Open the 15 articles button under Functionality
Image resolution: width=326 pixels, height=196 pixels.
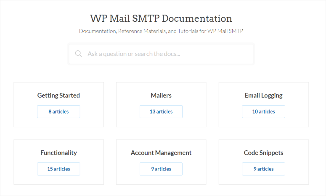point(58,169)
